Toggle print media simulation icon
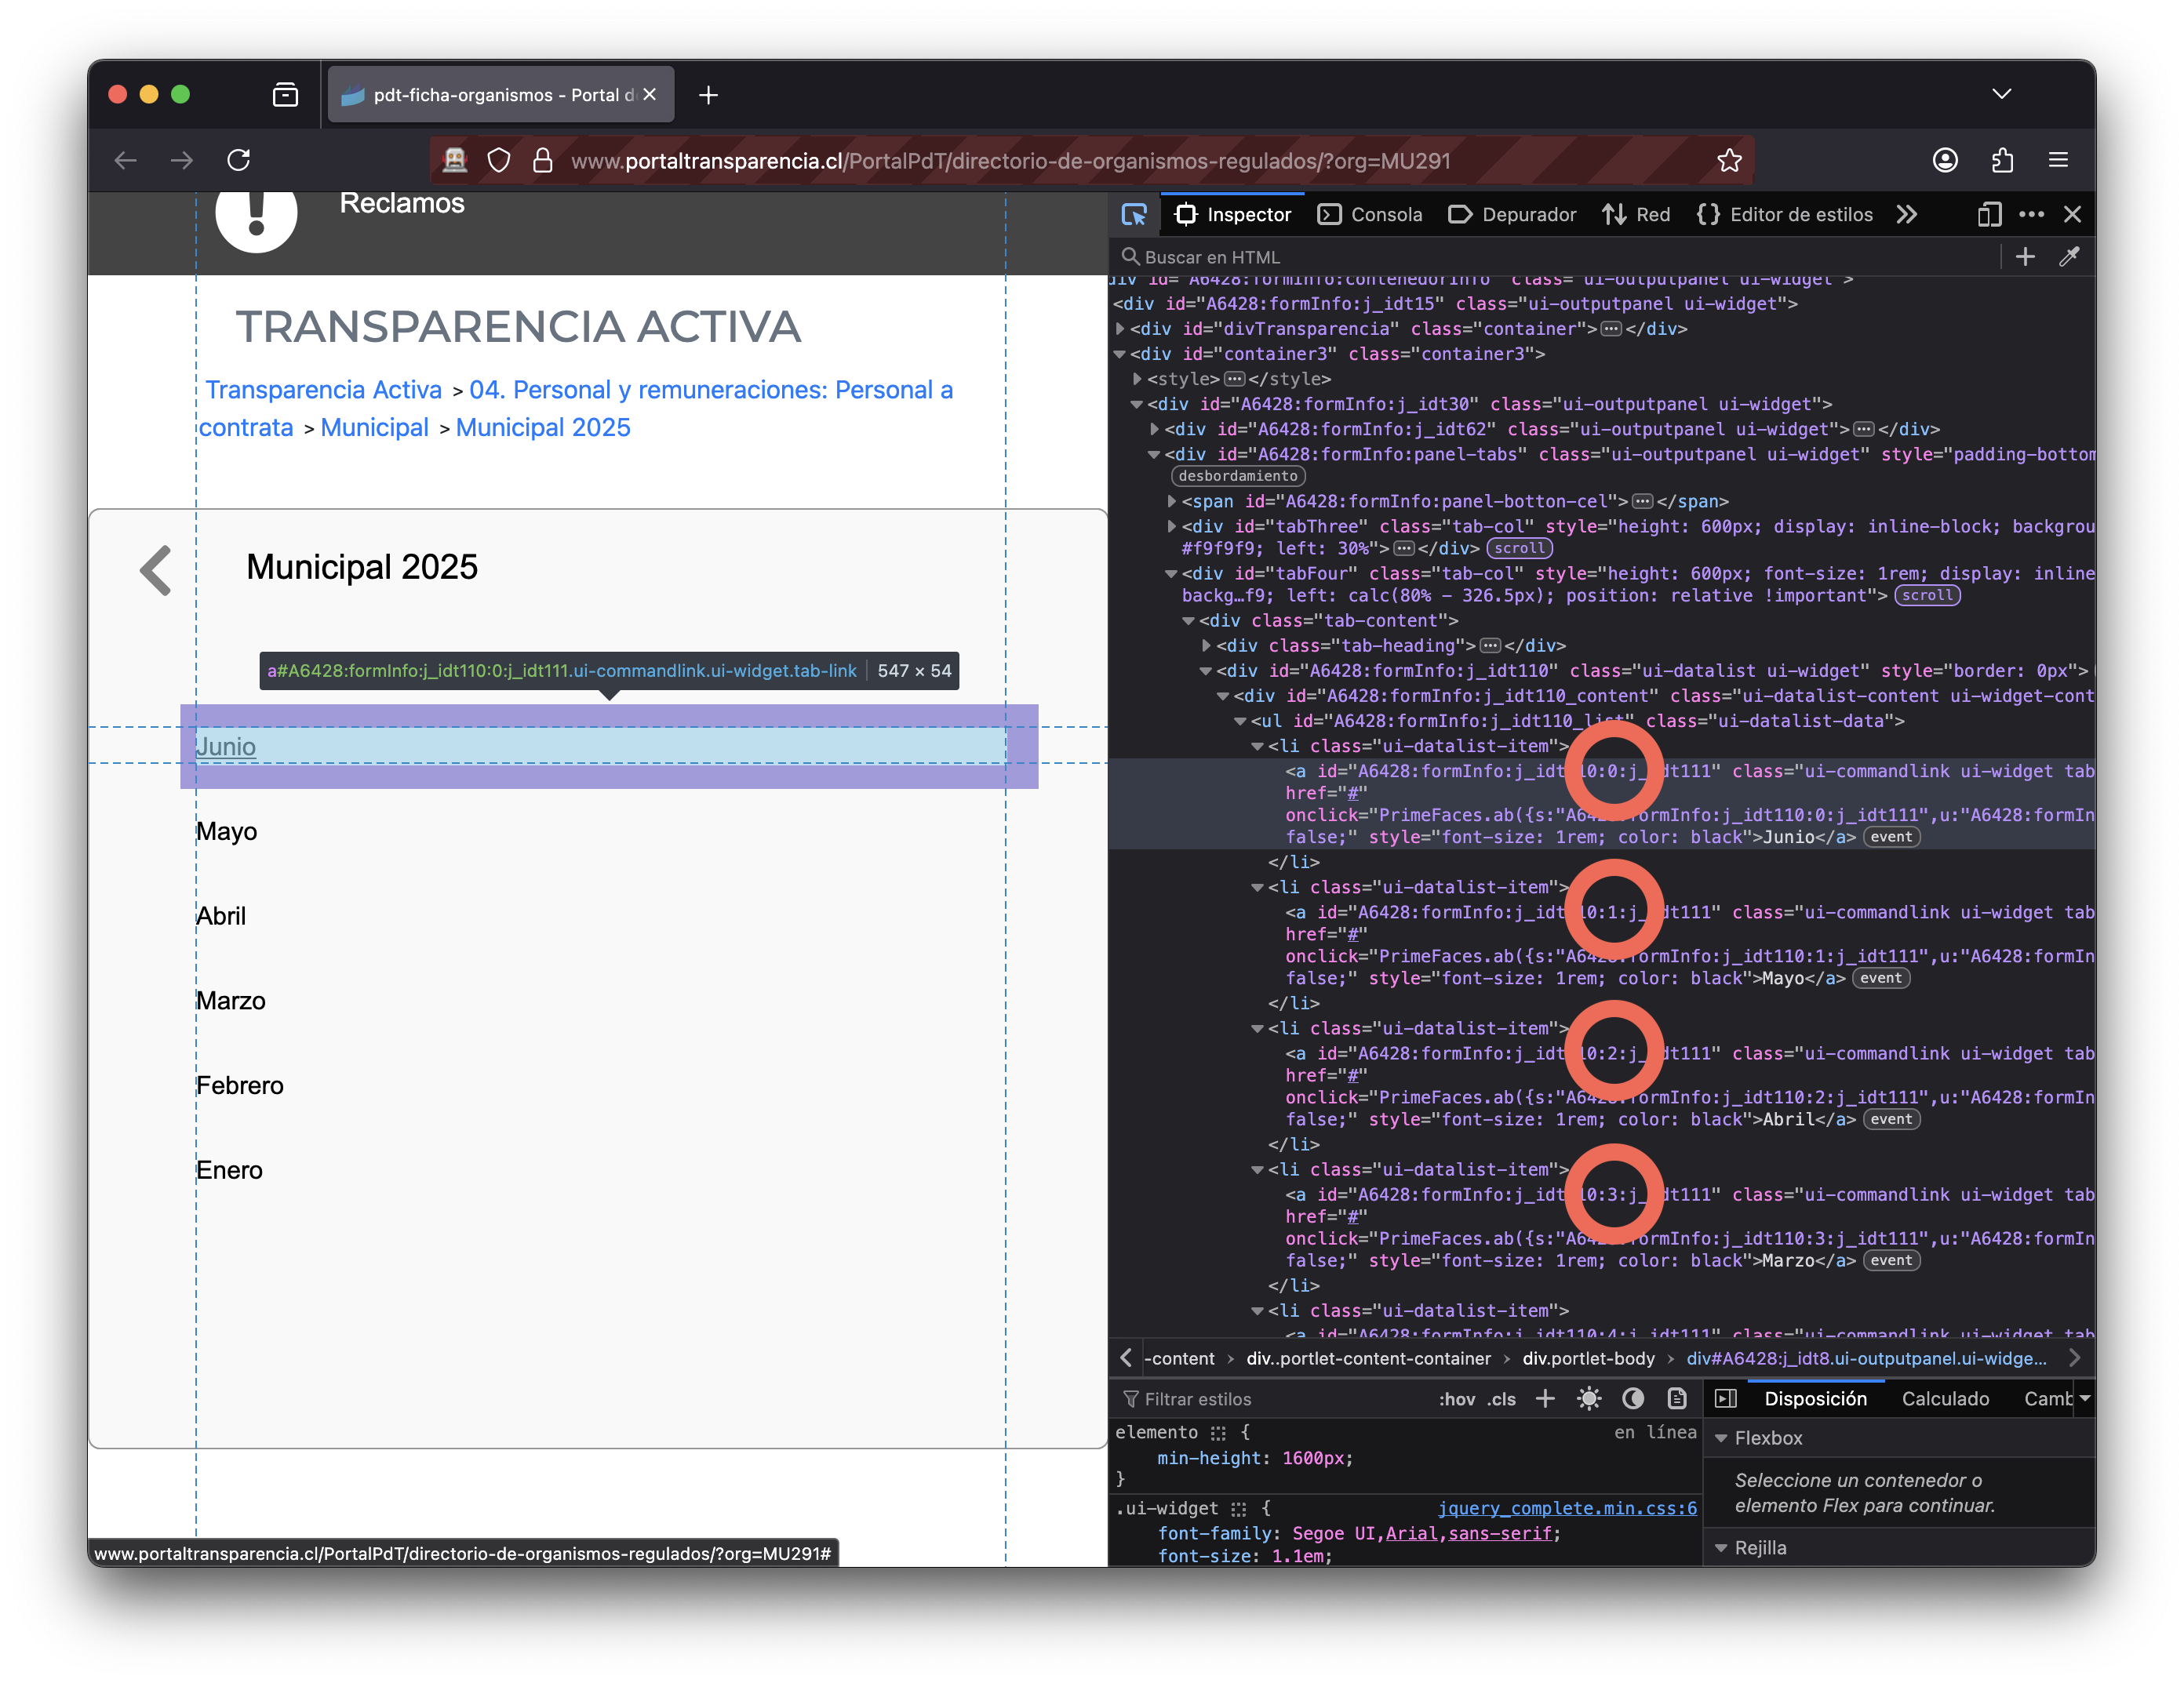The image size is (2184, 1683). point(1677,1399)
